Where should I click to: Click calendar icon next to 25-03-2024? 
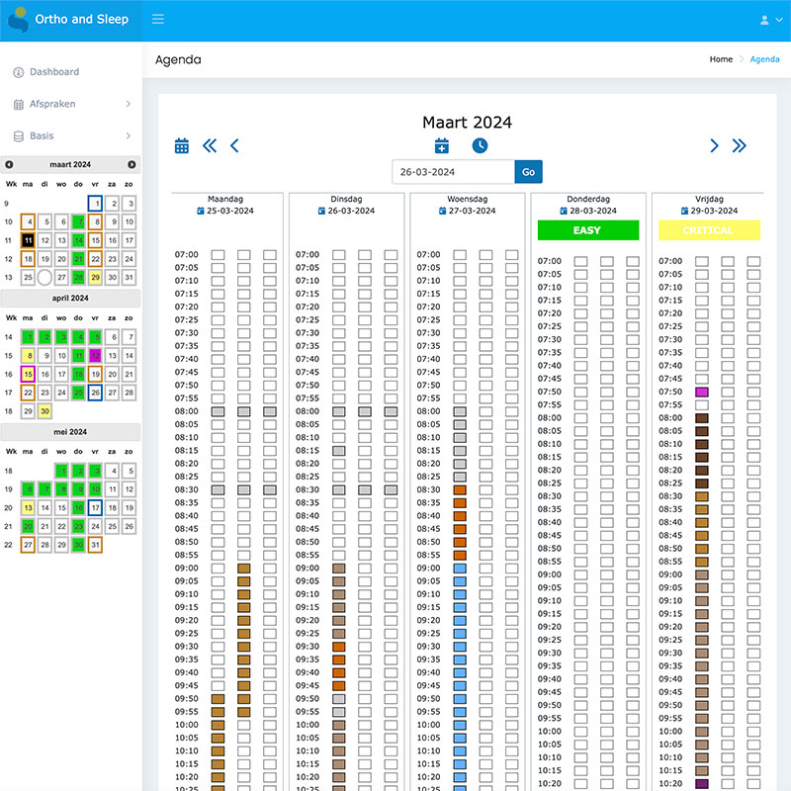201,211
